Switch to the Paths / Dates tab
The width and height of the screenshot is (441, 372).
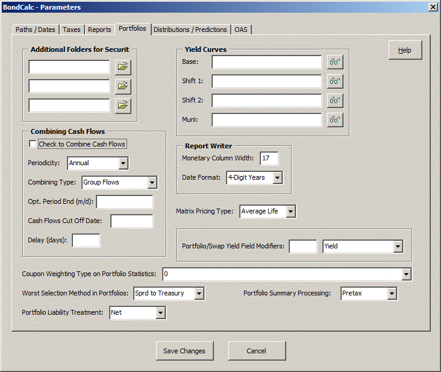coord(36,30)
